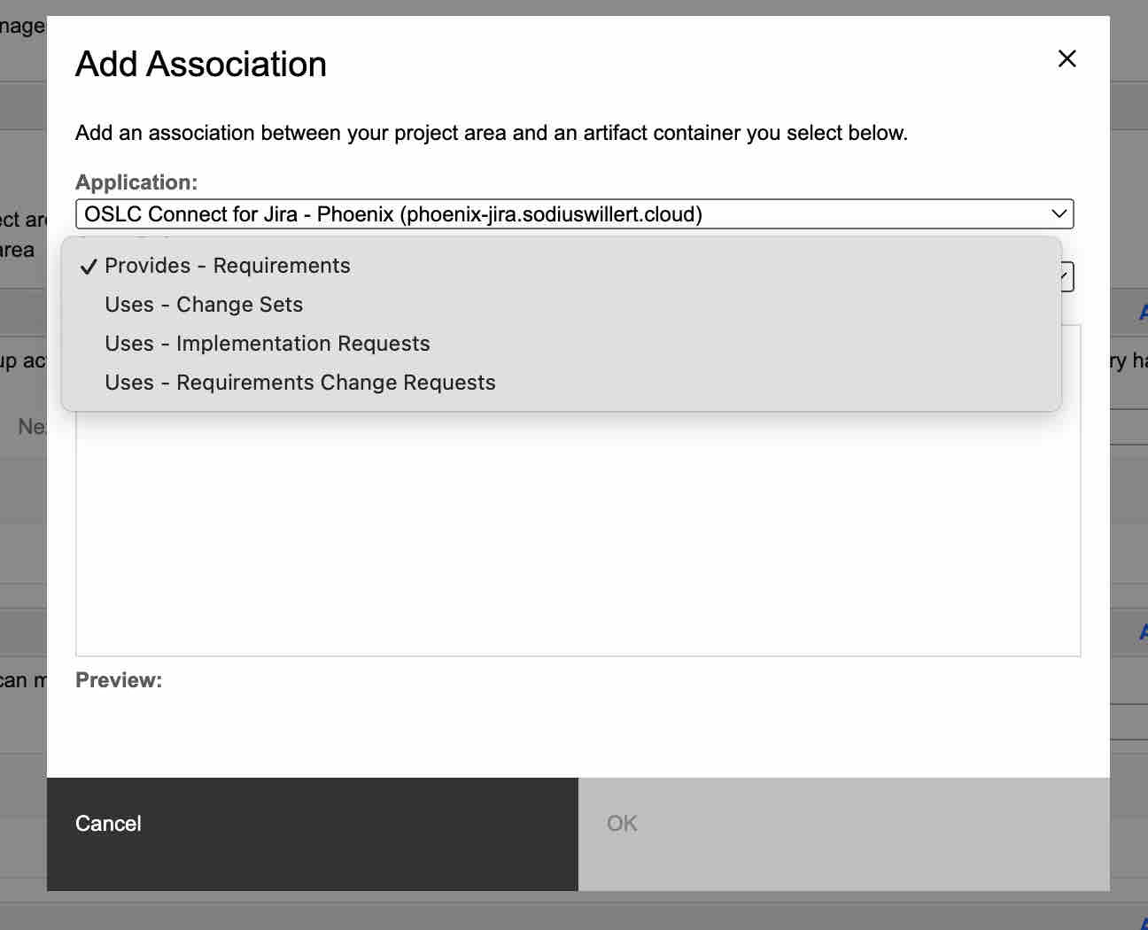Close the Add Association dialog with X
Image resolution: width=1148 pixels, height=930 pixels.
(x=1067, y=58)
